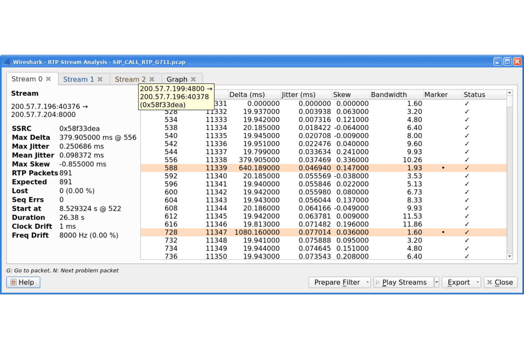Image resolution: width=524 pixels, height=349 pixels.
Task: Select the row for packet 600
Action: click(324, 192)
